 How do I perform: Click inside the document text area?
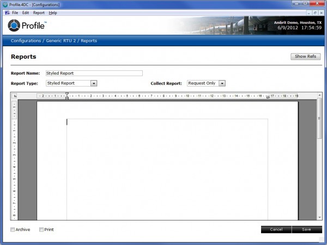coord(167,169)
